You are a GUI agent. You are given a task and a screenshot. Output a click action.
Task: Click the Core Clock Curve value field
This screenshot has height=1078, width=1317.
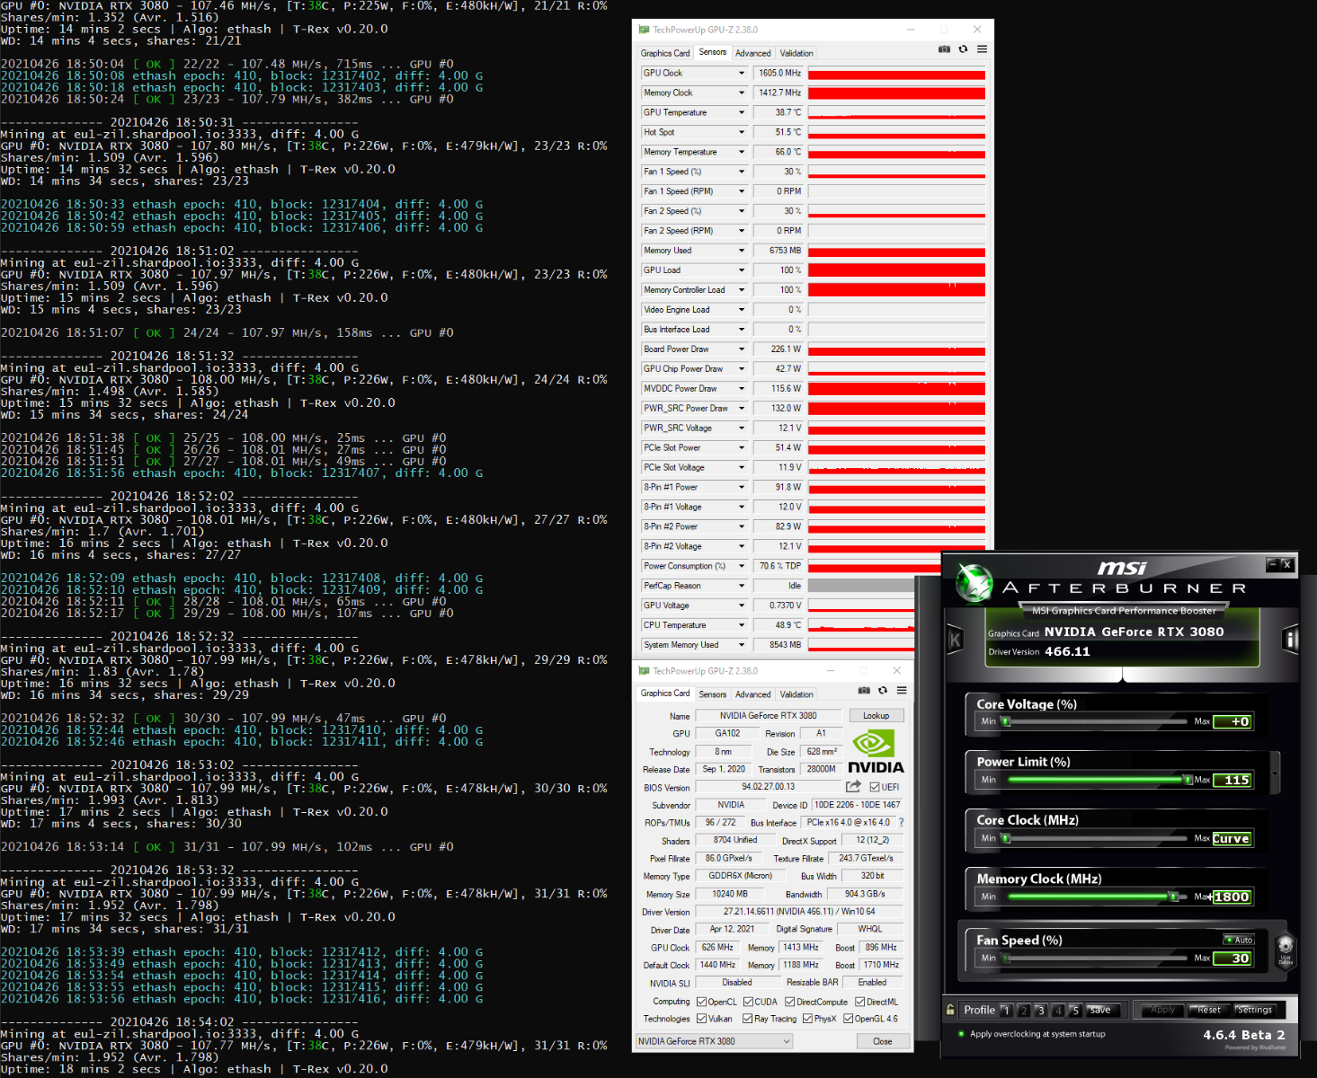[1232, 838]
